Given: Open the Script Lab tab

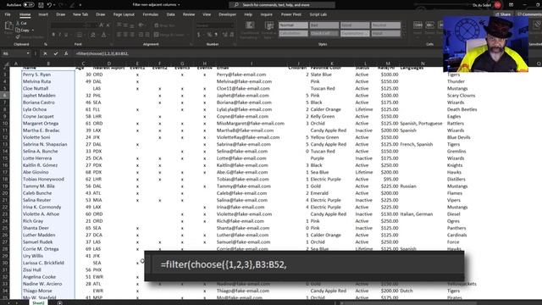Looking at the screenshot, I should tap(318, 14).
